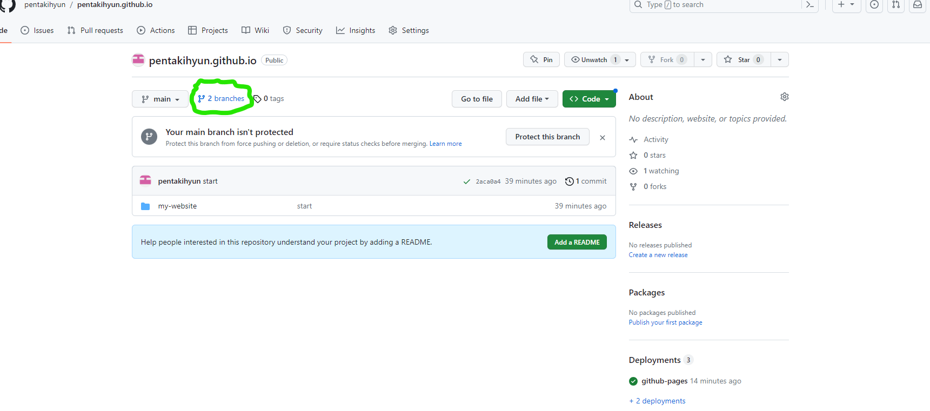Expand the Star lists dropdown arrow
The height and width of the screenshot is (411, 930).
[780, 59]
